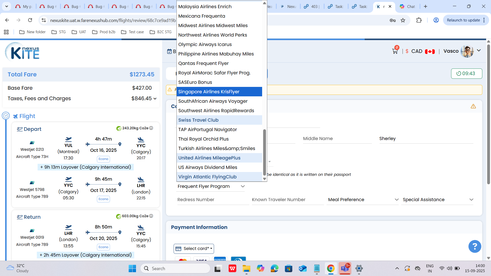Open the shopping cart icon
This screenshot has width=491, height=276.
tap(395, 51)
